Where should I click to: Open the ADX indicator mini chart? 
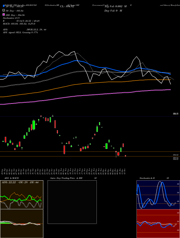click(22, 195)
